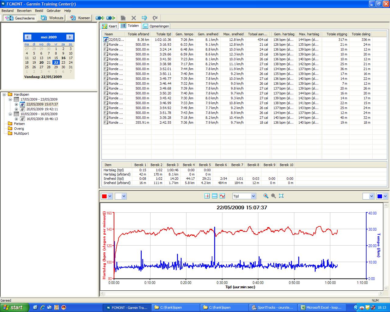This screenshot has height=312, width=390.
Task: Select activity icon for 16/05/2009 18:46:13
Action: (22, 119)
